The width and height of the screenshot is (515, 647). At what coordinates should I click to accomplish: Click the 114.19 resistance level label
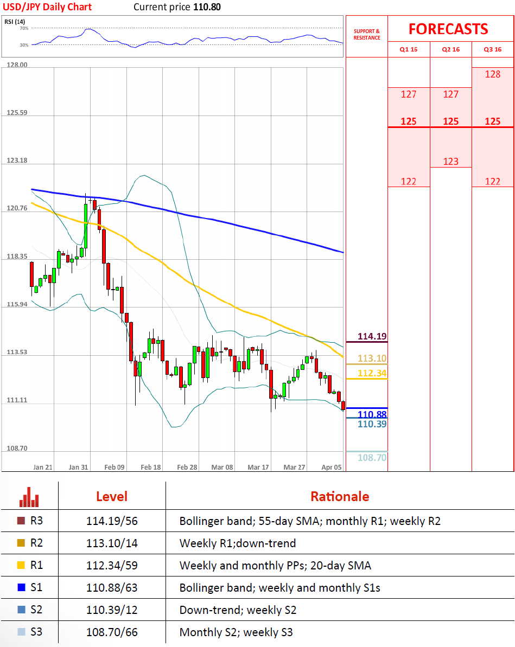(x=372, y=337)
